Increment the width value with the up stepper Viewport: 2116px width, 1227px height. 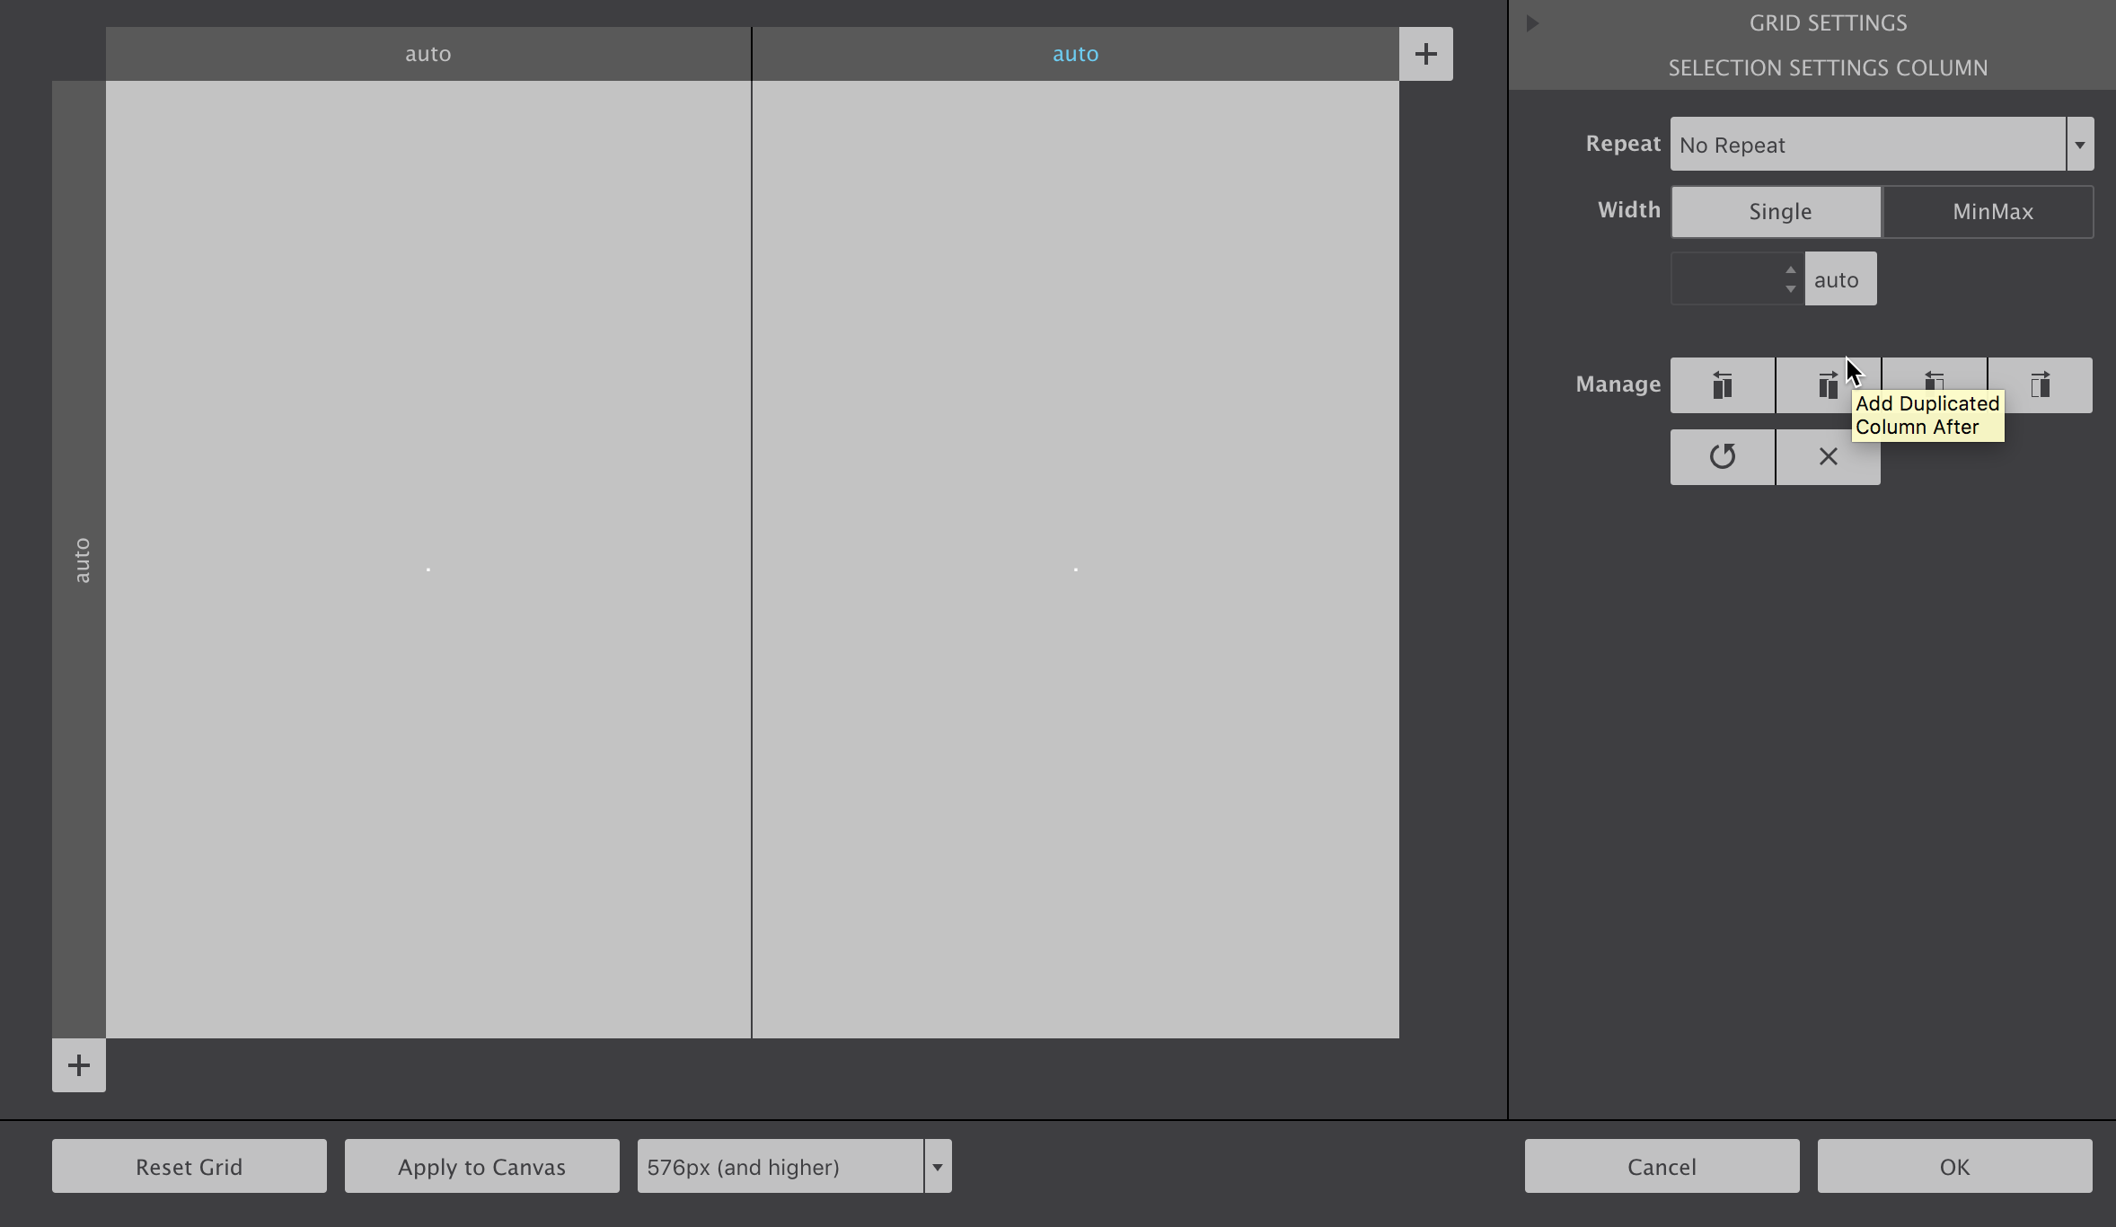coord(1790,270)
